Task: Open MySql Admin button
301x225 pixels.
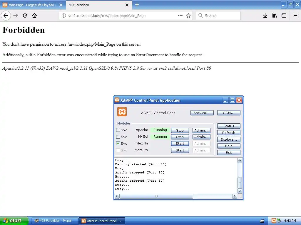Action: coord(201,137)
